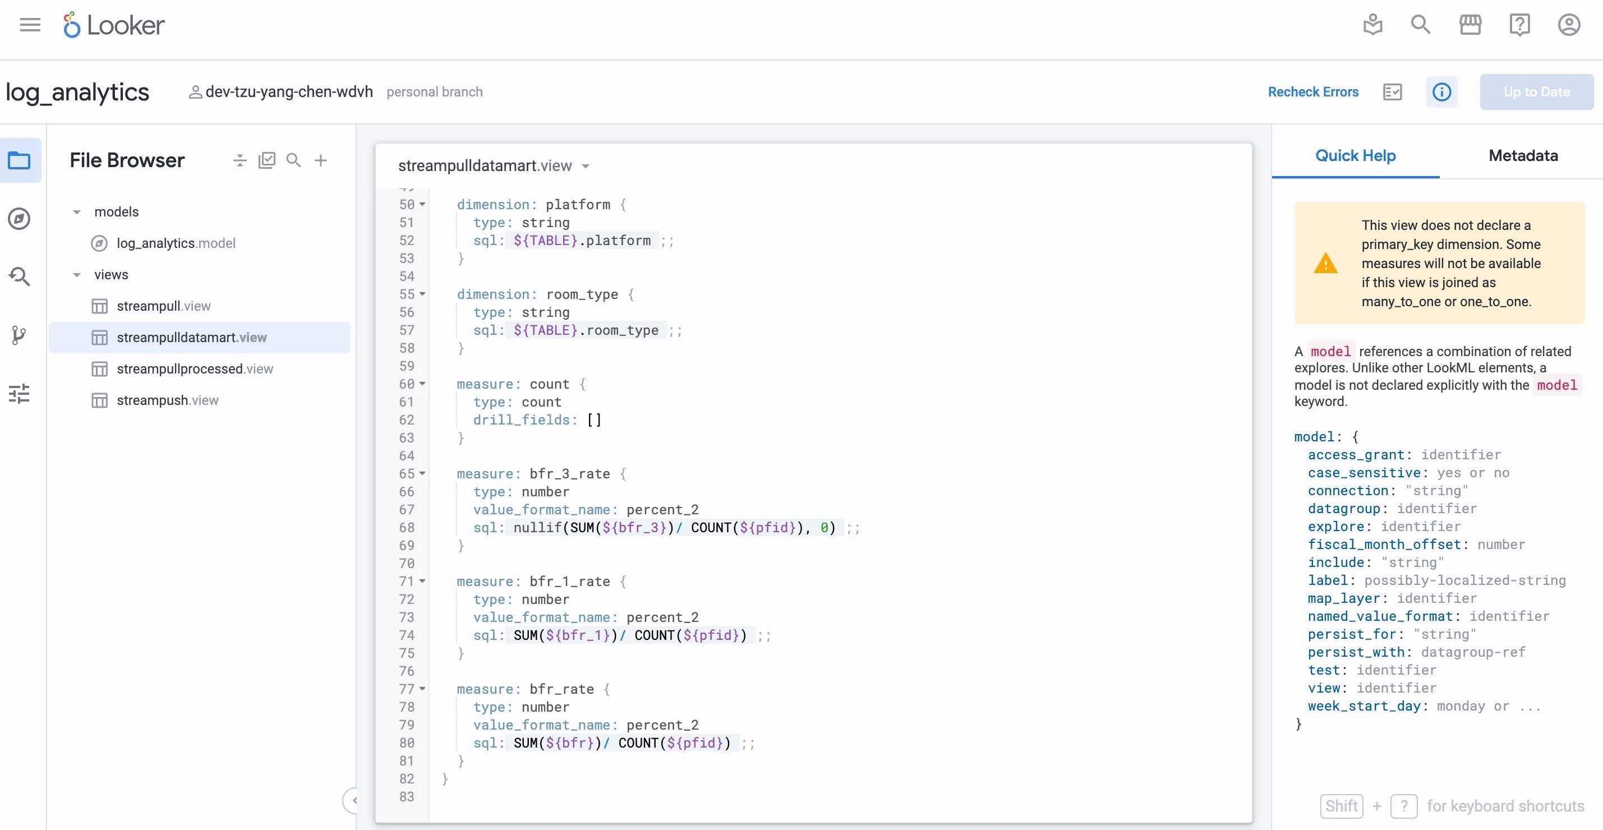Toggle the info Quick Help panel button
The image size is (1603, 830).
[1441, 92]
